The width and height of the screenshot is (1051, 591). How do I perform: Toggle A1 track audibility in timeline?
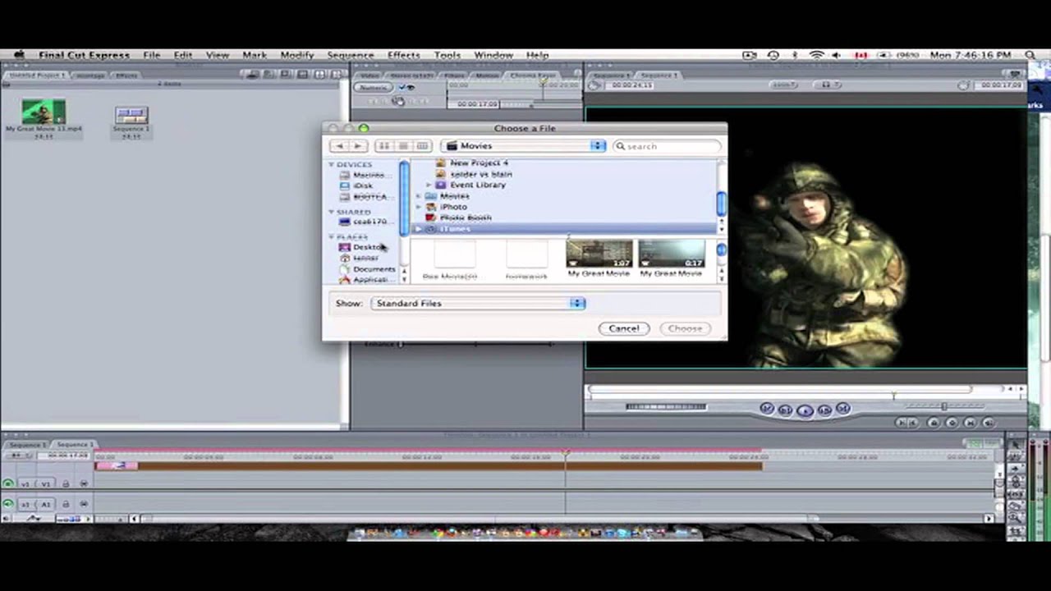click(8, 504)
